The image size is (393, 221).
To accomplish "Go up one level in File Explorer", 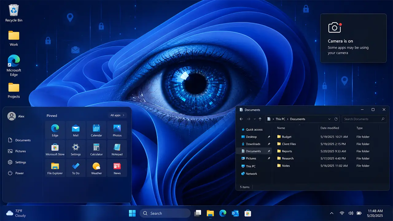I will (x=260, y=119).
